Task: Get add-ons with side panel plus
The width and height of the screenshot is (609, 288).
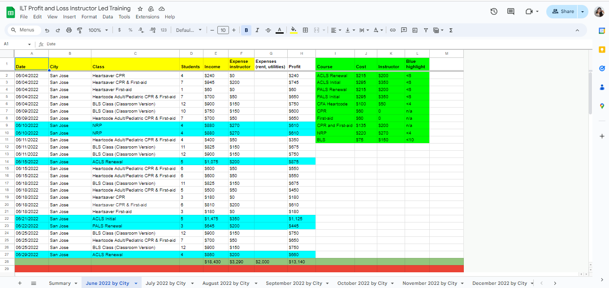Action: [x=602, y=136]
